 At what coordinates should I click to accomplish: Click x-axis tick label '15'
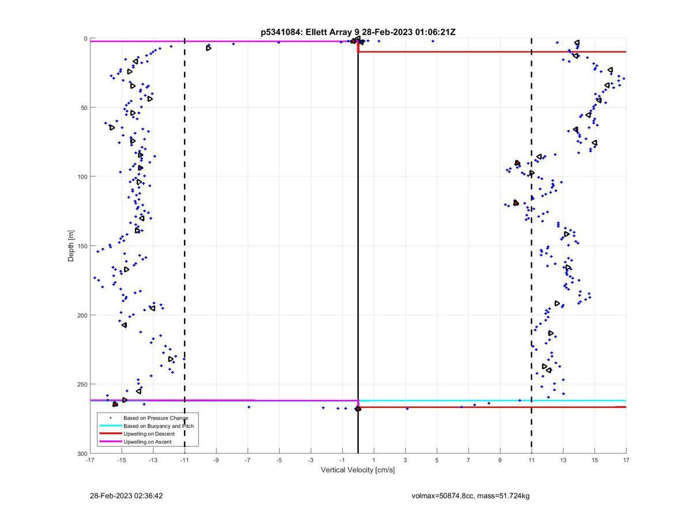595,460
